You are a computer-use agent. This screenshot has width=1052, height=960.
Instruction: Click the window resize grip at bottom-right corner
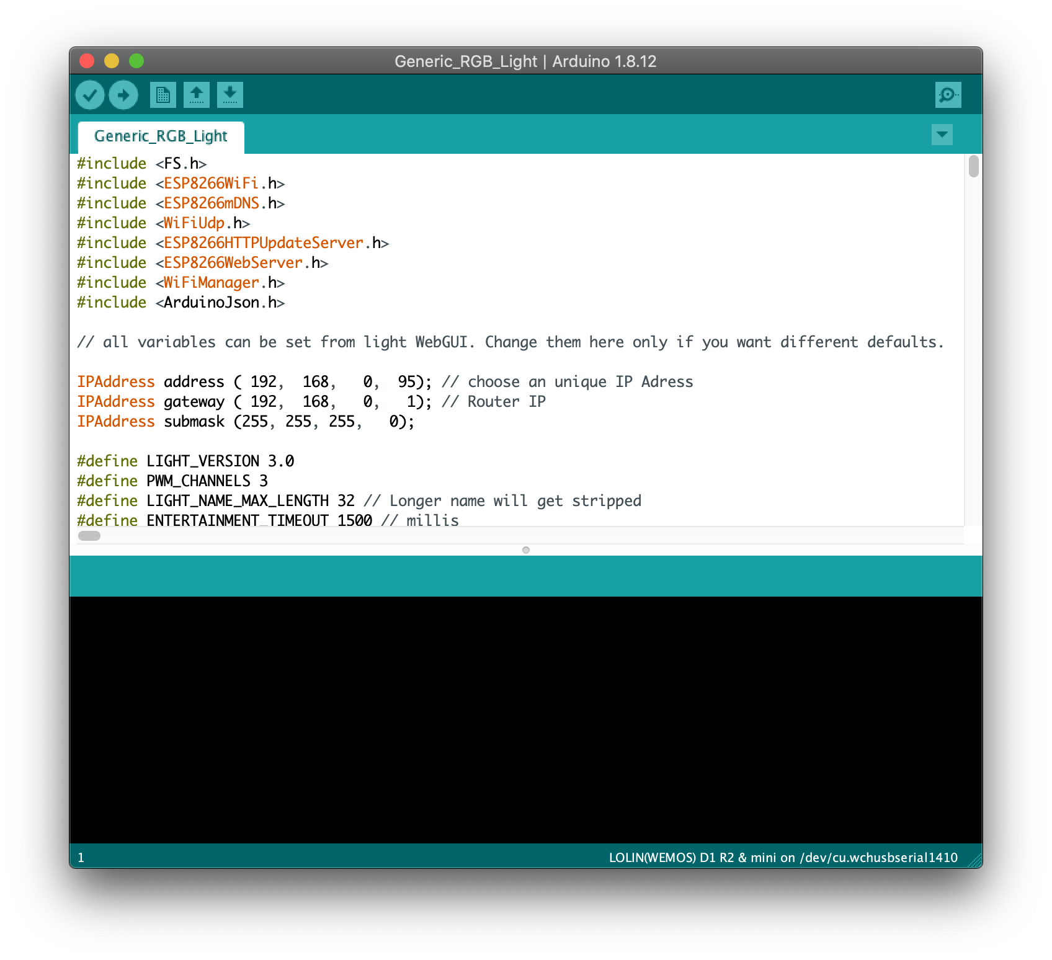point(976,861)
